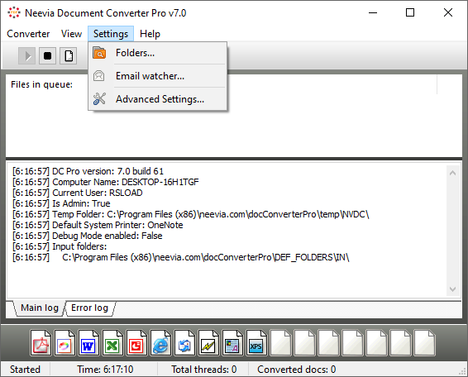The height and width of the screenshot is (377, 468).
Task: Click the colorful swirl image document icon
Action: pos(64,342)
